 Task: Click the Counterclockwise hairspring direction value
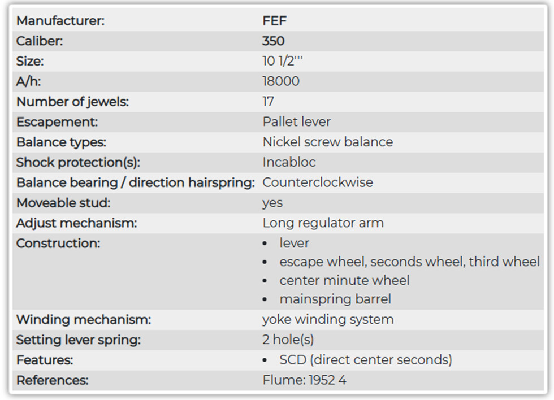click(x=318, y=182)
